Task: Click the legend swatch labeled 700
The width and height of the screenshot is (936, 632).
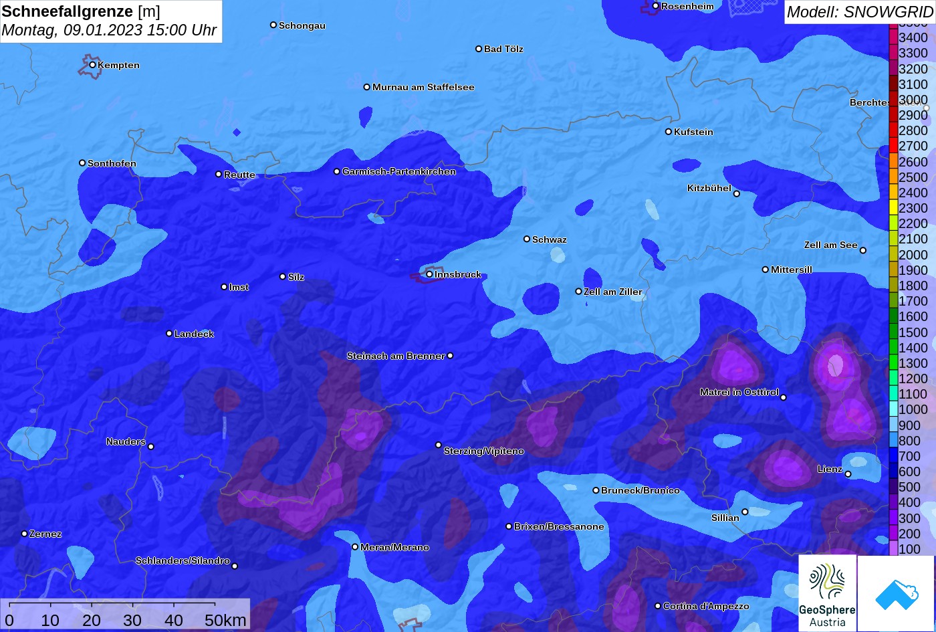Action: pyautogui.click(x=893, y=456)
